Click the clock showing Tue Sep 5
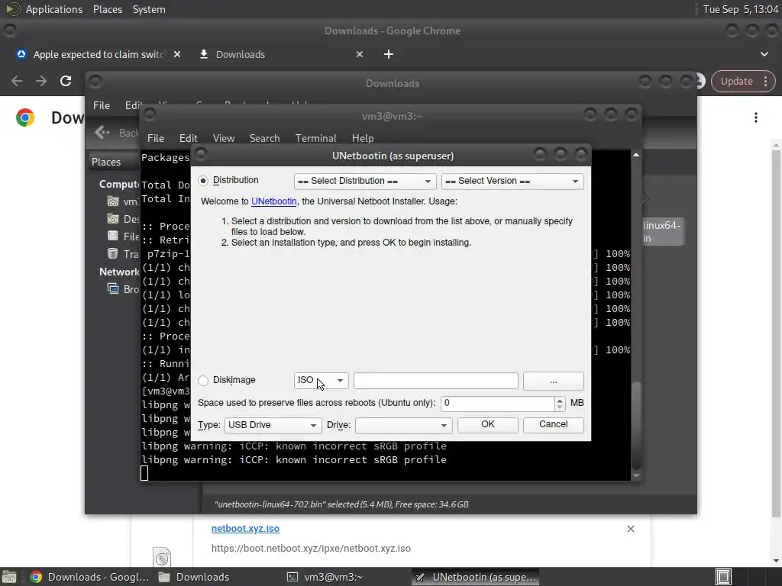 tap(741, 9)
